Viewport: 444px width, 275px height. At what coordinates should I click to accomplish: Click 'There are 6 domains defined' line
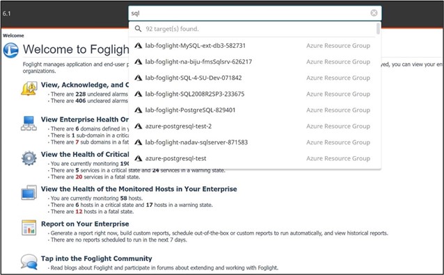coord(89,128)
